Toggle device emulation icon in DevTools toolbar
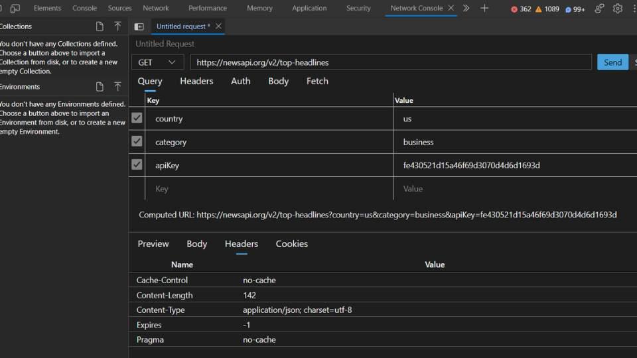 pyautogui.click(x=15, y=9)
